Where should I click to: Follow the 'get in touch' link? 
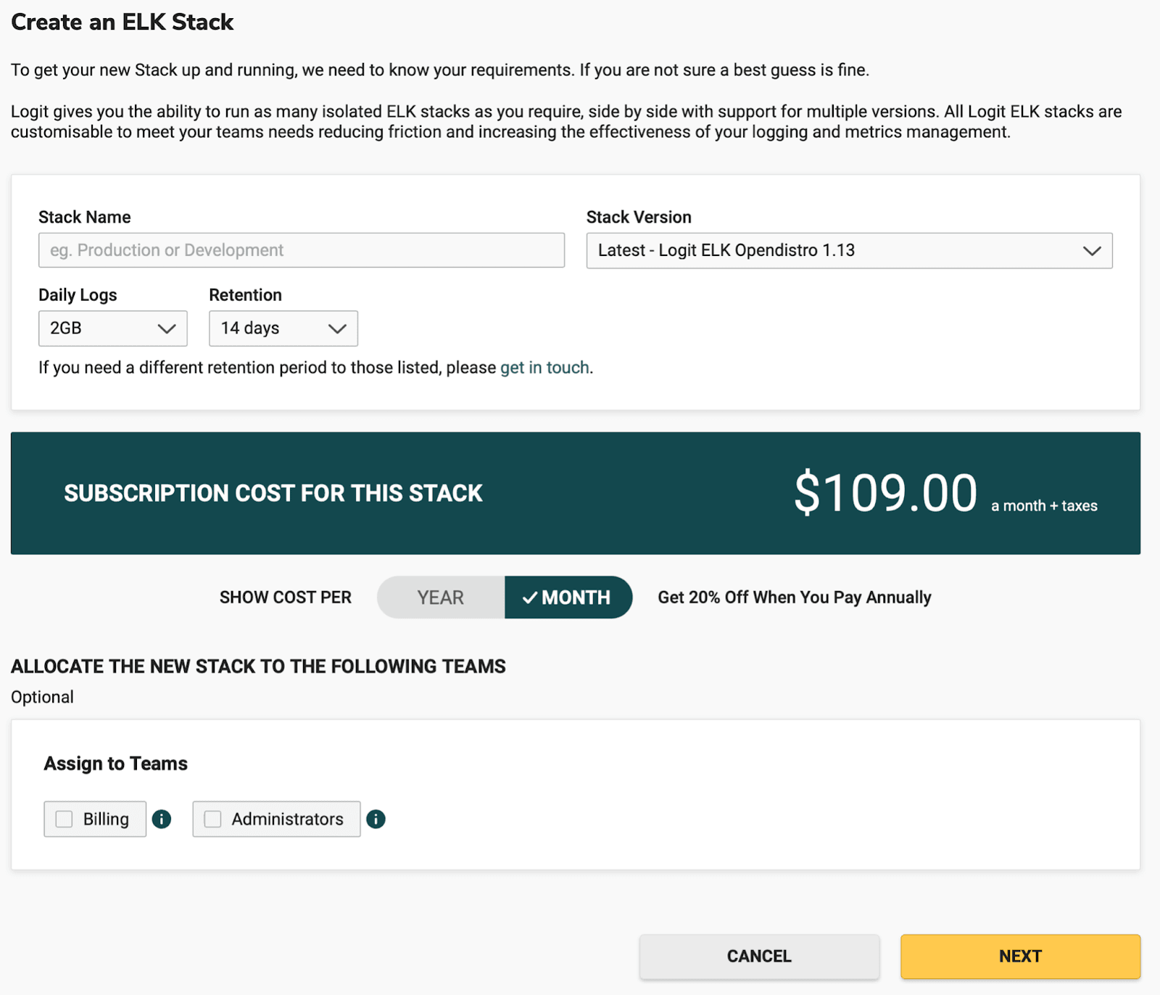coord(544,368)
